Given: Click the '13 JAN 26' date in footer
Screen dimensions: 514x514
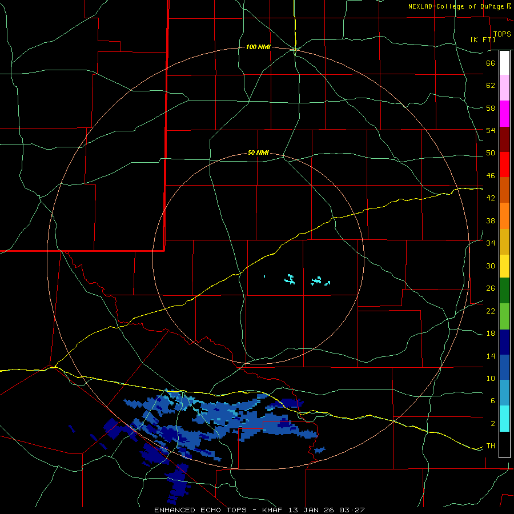Looking at the screenshot, I should pos(312,510).
